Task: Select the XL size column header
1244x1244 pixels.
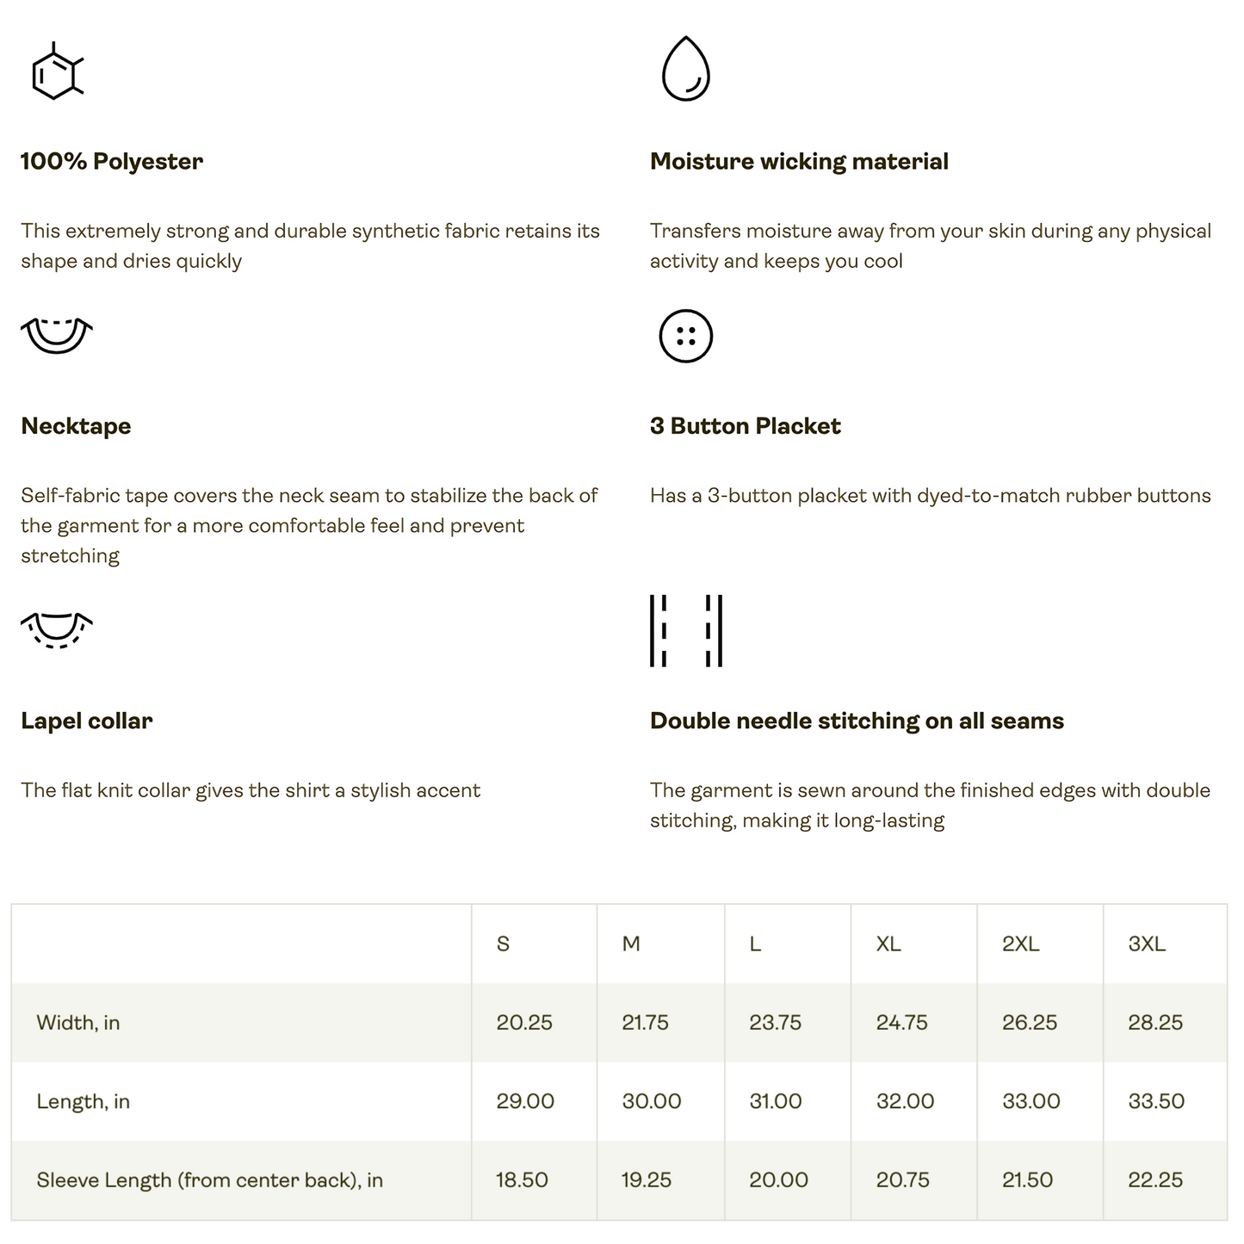Action: tap(888, 944)
